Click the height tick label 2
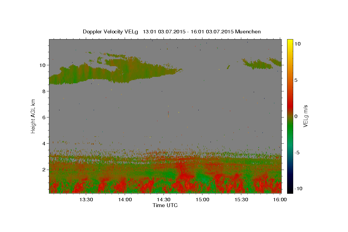 [43, 170]
